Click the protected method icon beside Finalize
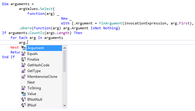 (x=23, y=59)
